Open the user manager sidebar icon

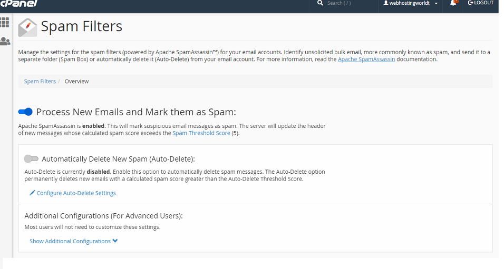click(x=5, y=41)
